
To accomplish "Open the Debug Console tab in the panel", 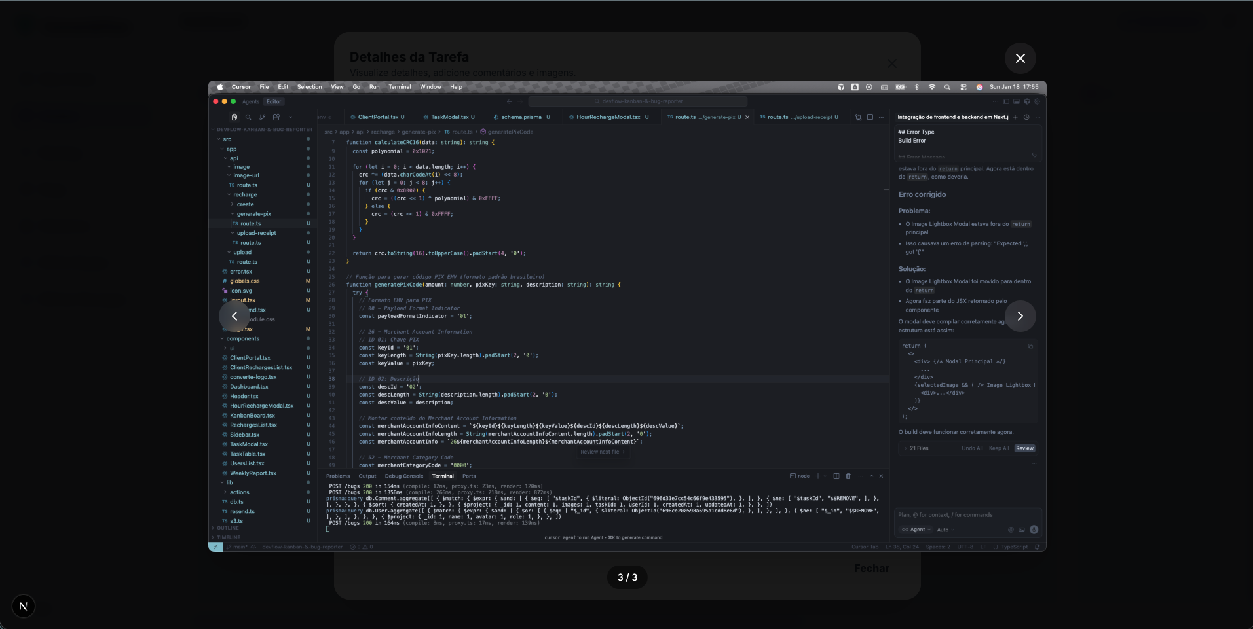I will 404,476.
